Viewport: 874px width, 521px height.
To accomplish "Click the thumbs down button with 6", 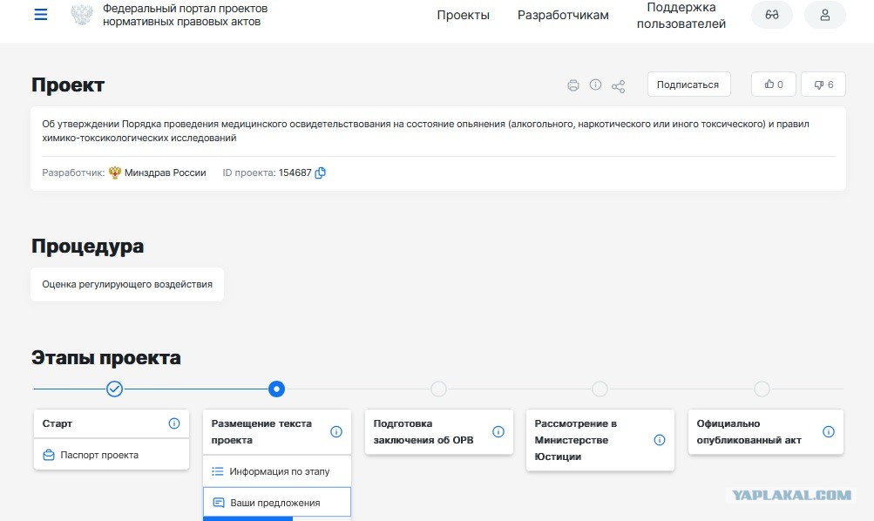I will coord(823,85).
